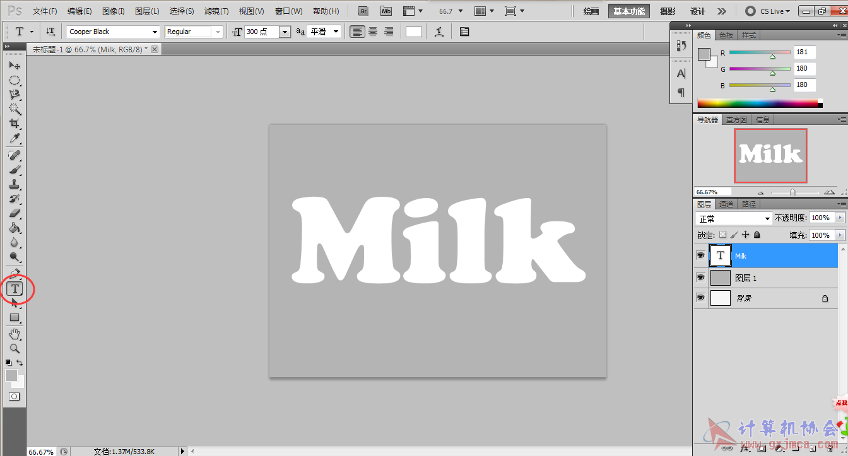
Task: Toggle lock position
Action: click(x=746, y=235)
